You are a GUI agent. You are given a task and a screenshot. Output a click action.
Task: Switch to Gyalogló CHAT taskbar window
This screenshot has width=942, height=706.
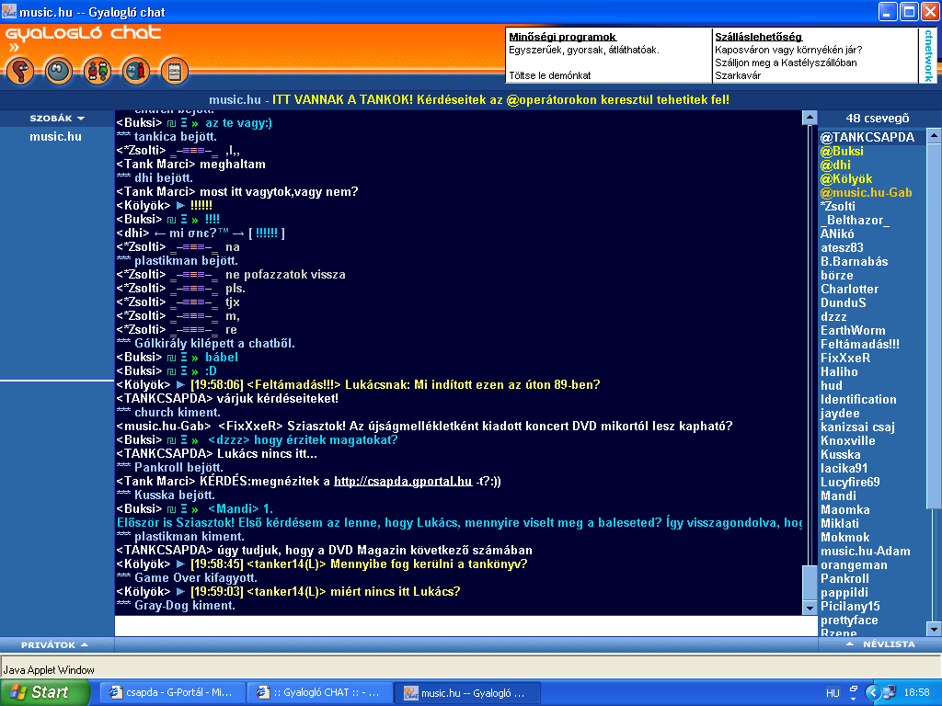(320, 692)
